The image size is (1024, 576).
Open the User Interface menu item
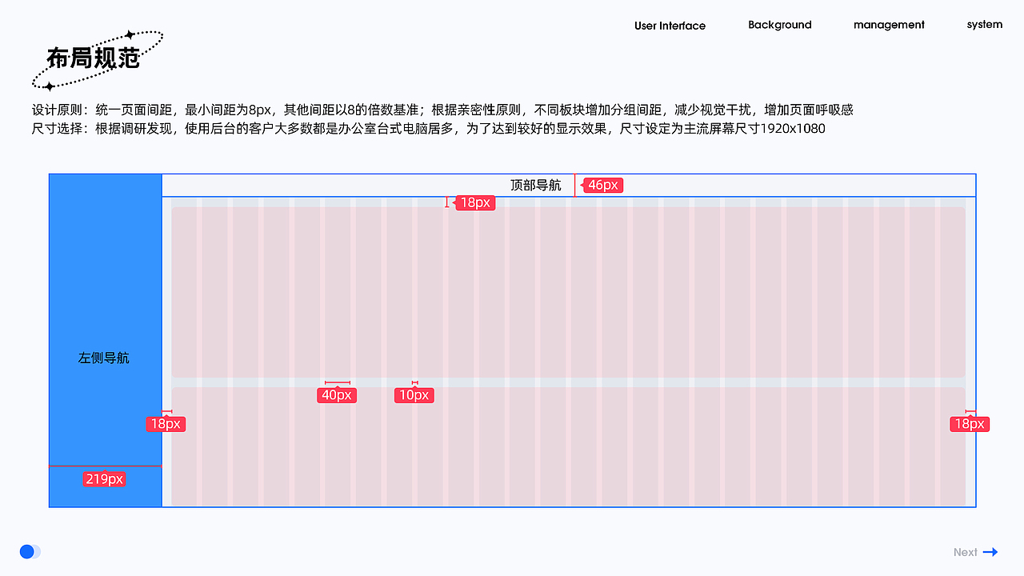tap(670, 26)
